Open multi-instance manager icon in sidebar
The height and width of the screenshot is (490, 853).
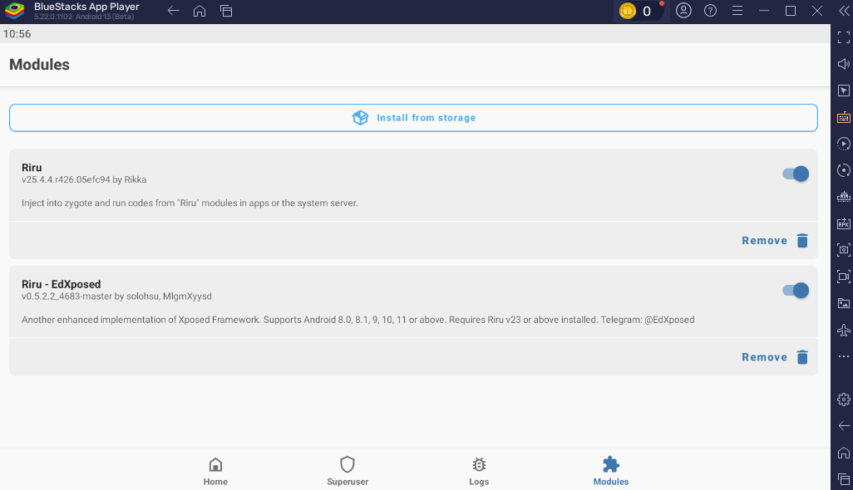coord(843,197)
